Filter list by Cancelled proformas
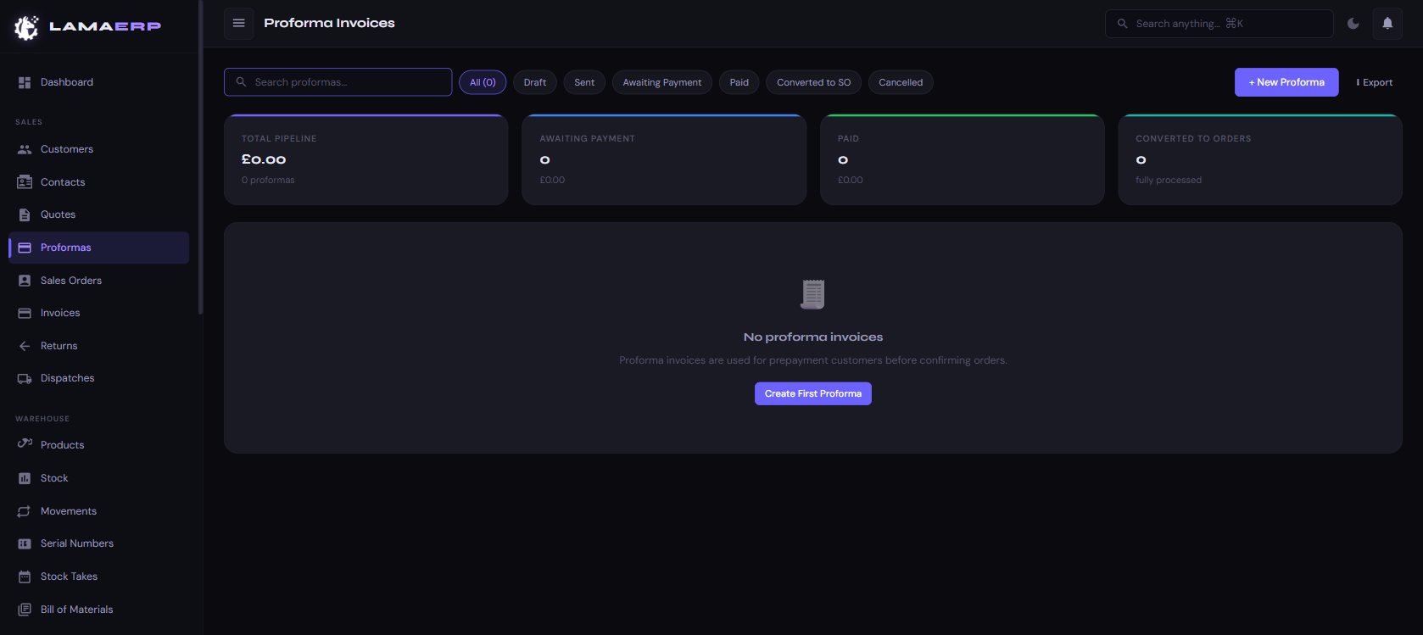Viewport: 1423px width, 635px height. pos(900,82)
